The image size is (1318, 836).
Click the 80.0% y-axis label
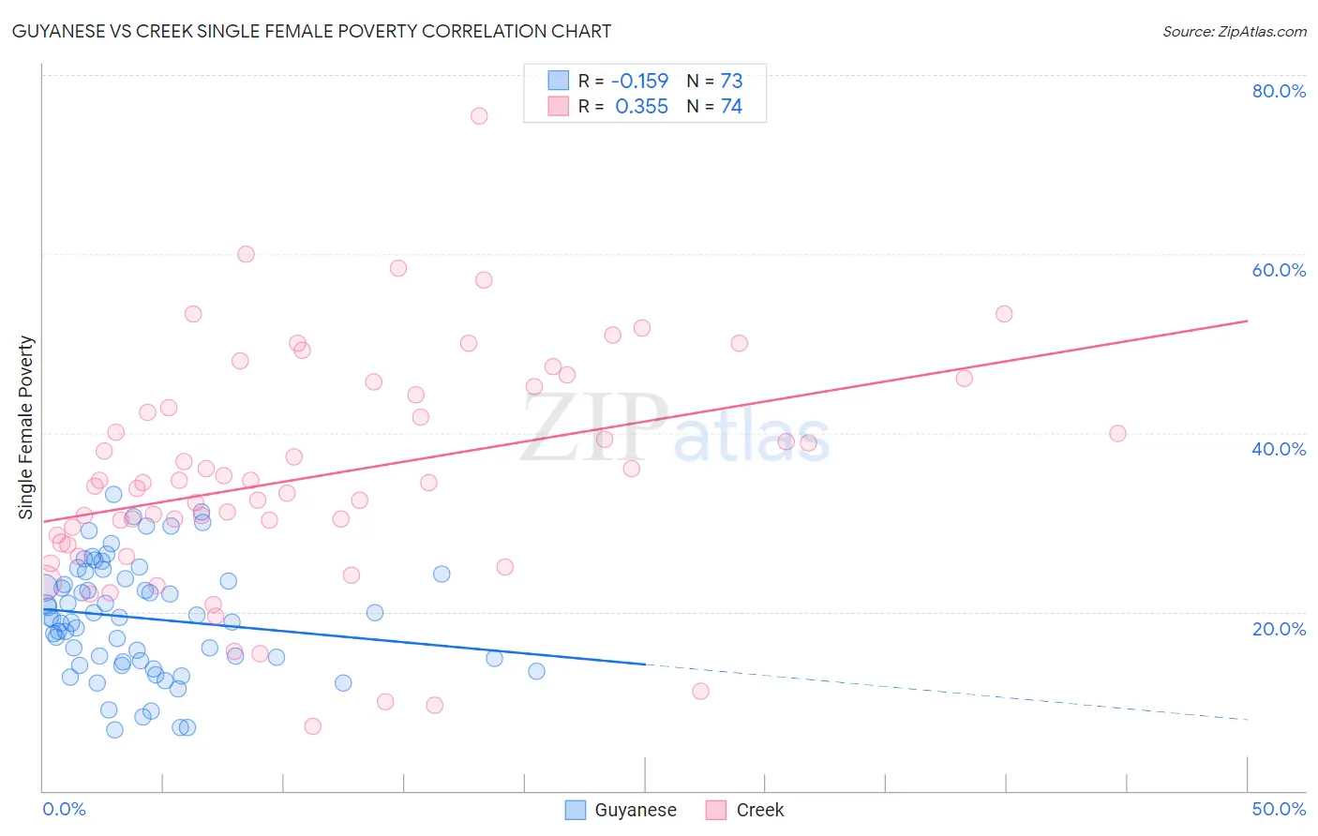[x=1279, y=91]
